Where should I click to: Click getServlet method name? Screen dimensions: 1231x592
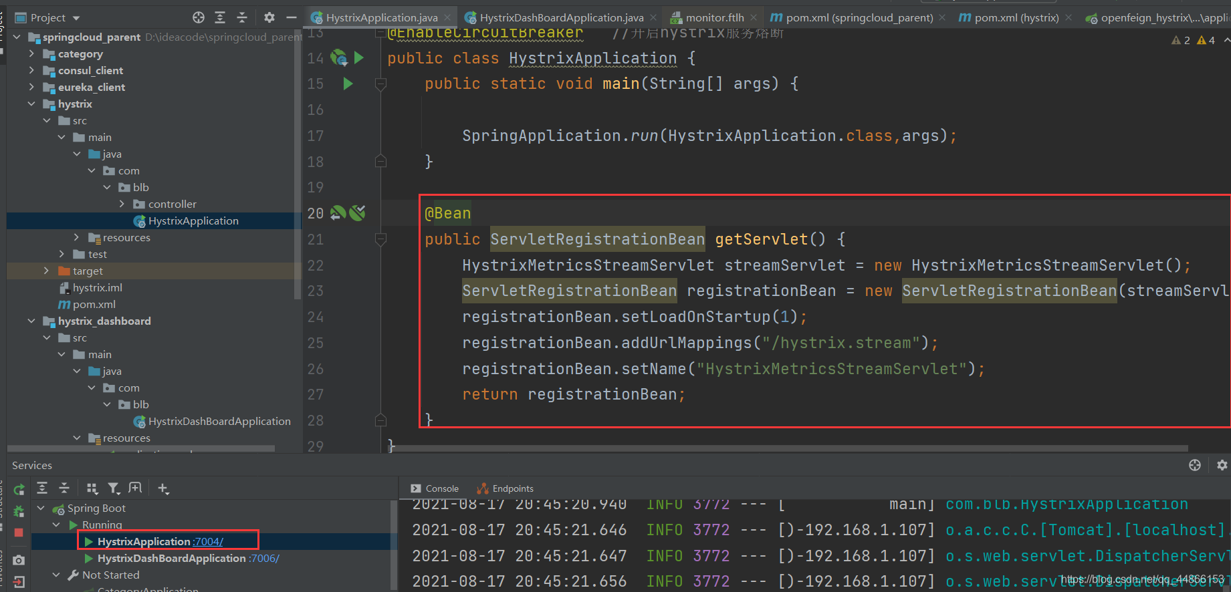click(x=762, y=239)
